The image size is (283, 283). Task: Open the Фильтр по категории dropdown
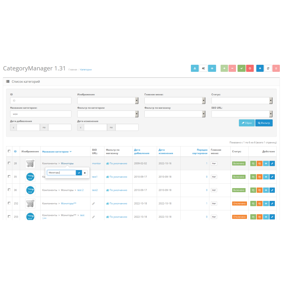coord(108,114)
